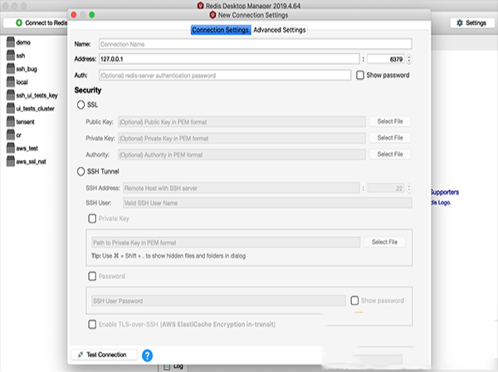This screenshot has width=498, height=372.
Task: Click the database icon next to demo
Action: [9, 42]
